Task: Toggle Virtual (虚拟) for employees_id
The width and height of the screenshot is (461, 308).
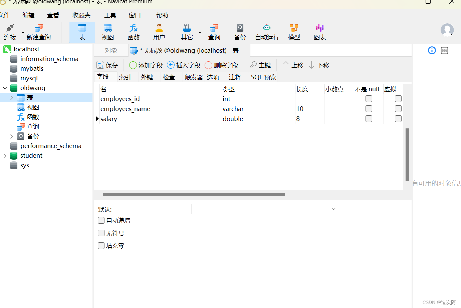Action: coord(398,99)
